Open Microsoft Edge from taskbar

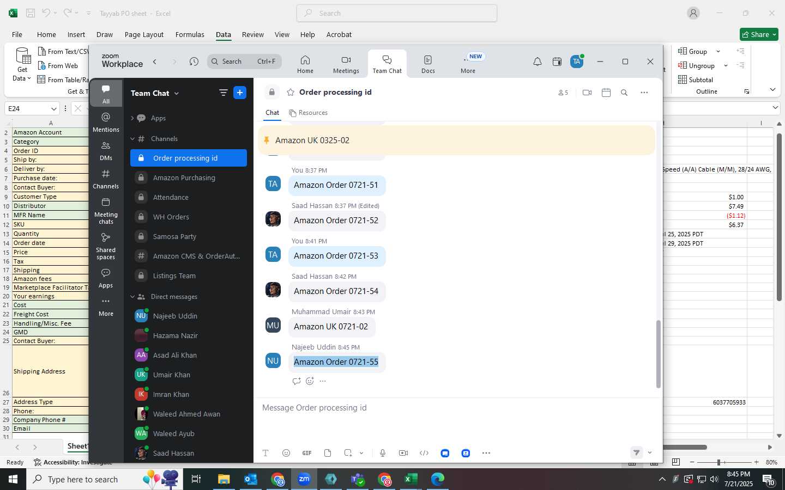coord(438,479)
